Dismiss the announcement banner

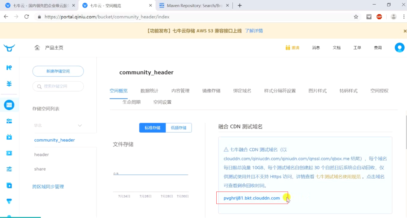tap(405, 31)
